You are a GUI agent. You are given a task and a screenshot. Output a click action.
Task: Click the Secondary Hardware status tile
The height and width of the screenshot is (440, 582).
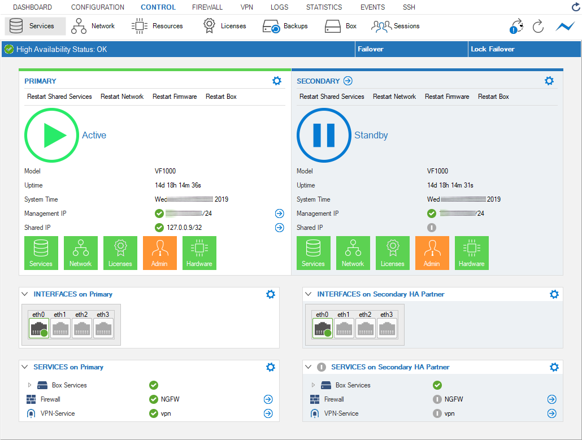(471, 253)
